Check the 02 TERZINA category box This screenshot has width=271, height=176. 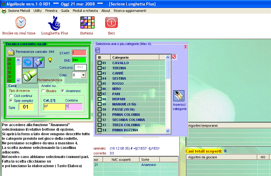click(99, 68)
